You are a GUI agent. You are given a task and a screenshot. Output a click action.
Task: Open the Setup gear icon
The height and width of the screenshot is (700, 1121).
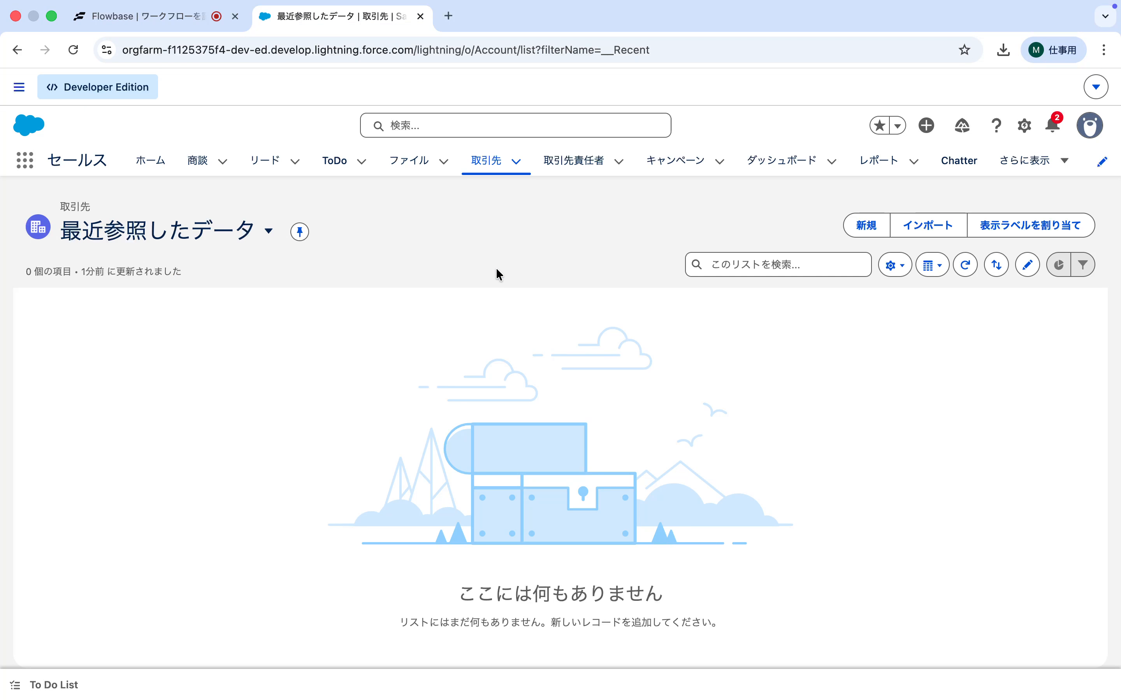[x=1024, y=126]
